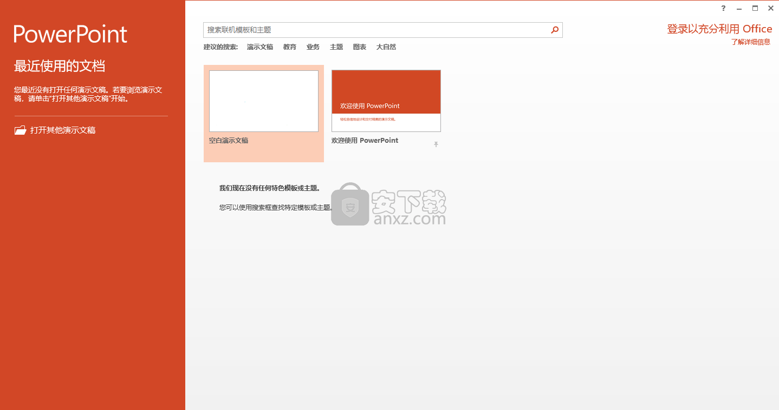779x410 pixels.
Task: Click the 欢迎使用 PowerPoint caption text
Action: coord(365,141)
